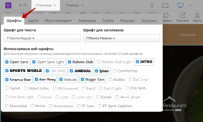This screenshot has width=203, height=122.
Task: Open the puzzle piece services icon
Action: pyautogui.click(x=166, y=15)
